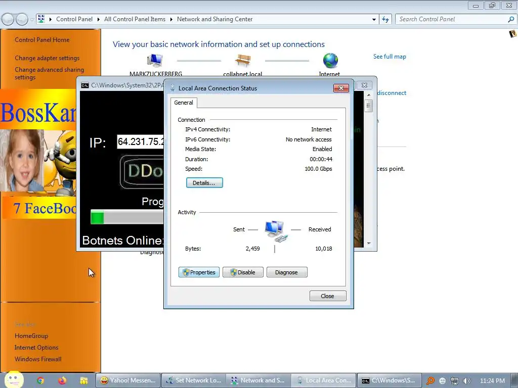Click the MARKZUCKERBERG computer icon
The height and width of the screenshot is (388, 518).
point(155,61)
